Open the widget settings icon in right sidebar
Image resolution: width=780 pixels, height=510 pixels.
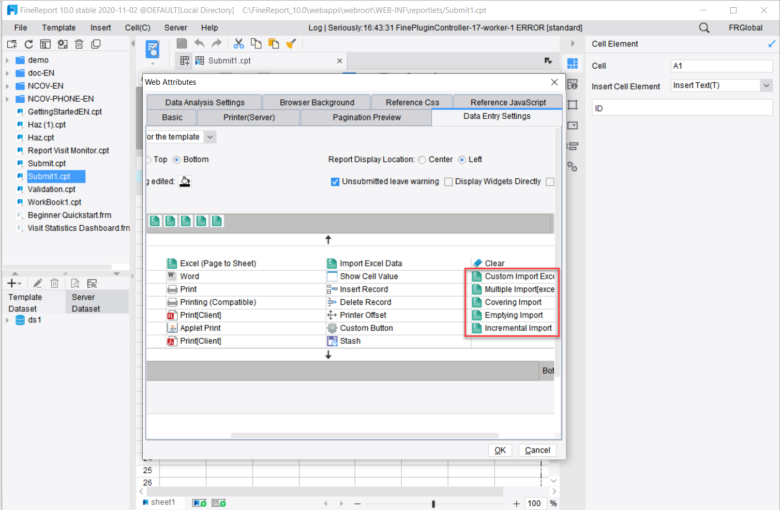coord(573,126)
